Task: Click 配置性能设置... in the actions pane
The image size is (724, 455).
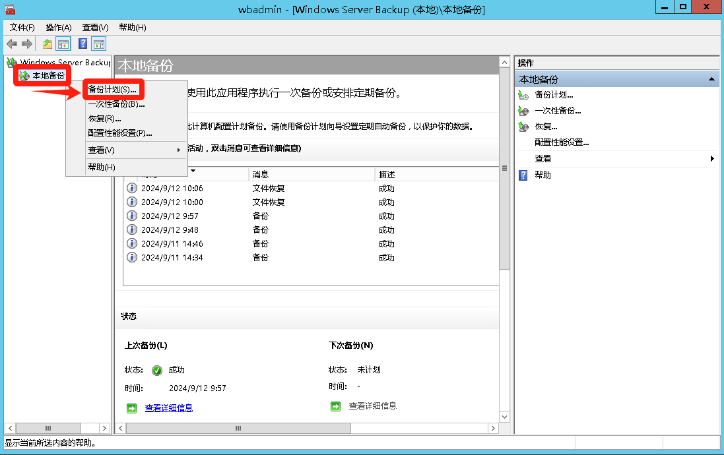Action: coord(562,142)
